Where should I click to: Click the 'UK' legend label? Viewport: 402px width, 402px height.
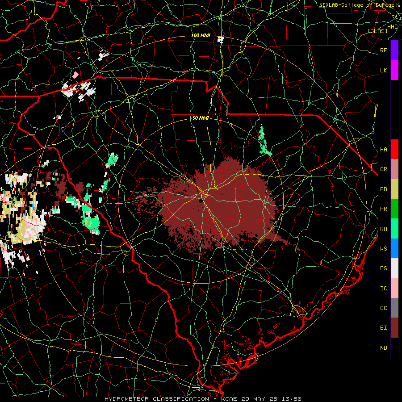(x=383, y=70)
